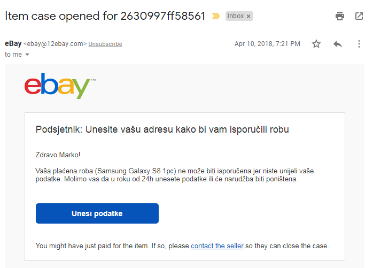
Task: Click the blue Unesi podatke button
Action: coord(97,213)
